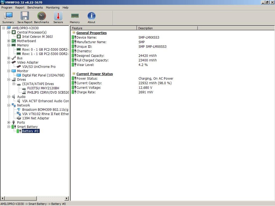Image resolution: width=275 pixels, height=206 pixels.
Task: Click the Full Charged Capacity value 23400 mWh
Action: pyautogui.click(x=148, y=60)
